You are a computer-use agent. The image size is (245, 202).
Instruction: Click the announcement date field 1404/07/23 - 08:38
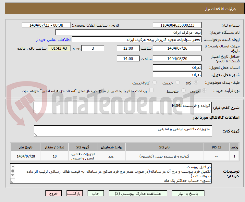(46, 25)
